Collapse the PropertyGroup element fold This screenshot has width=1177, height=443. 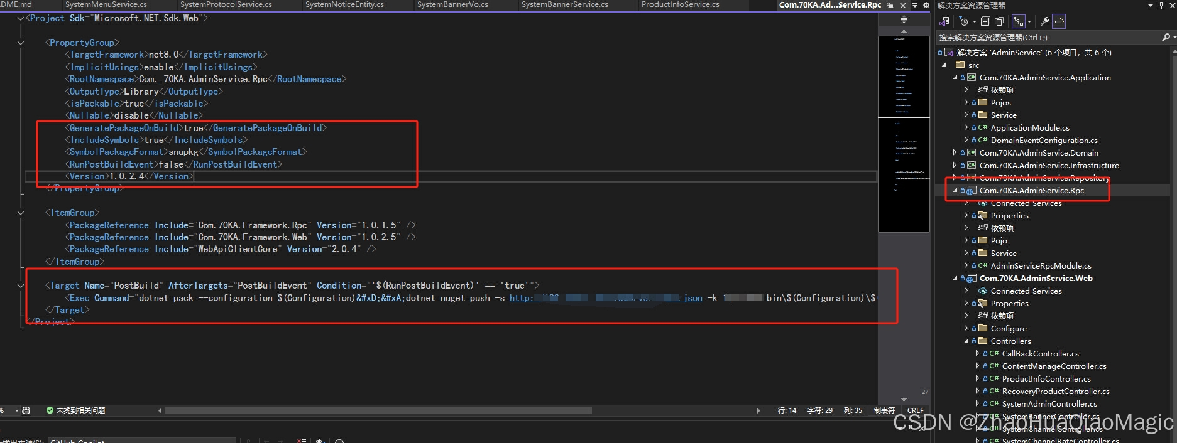pos(21,43)
